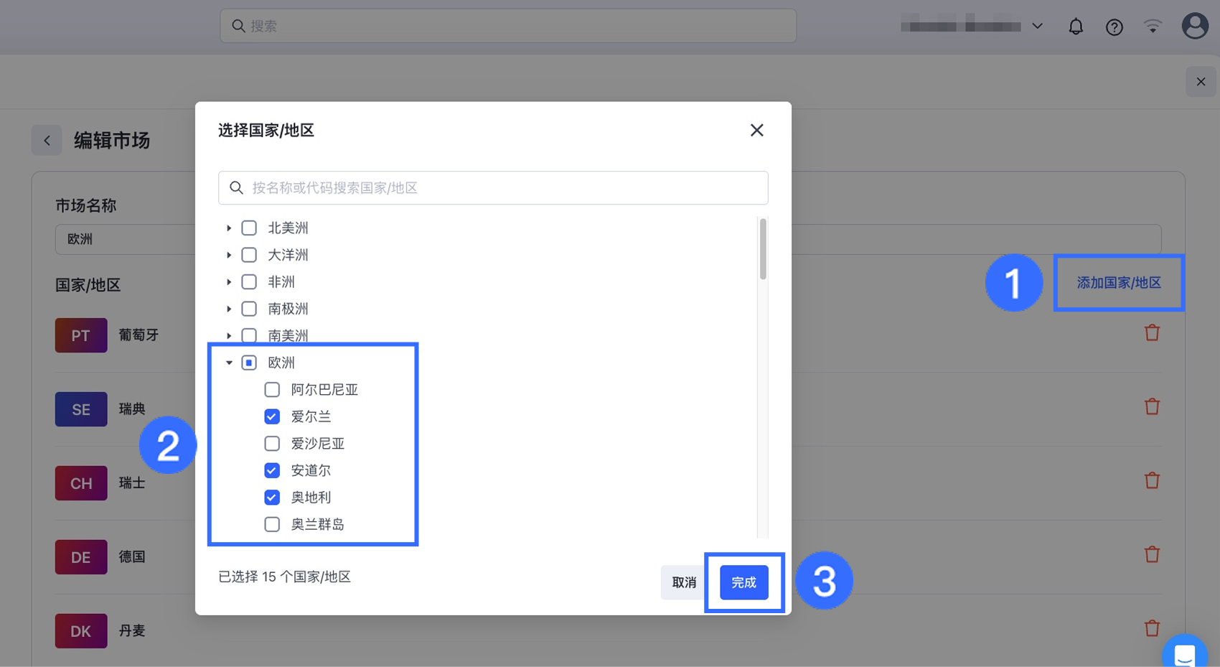Viewport: 1220px width, 667px height.
Task: Click the DE country badge
Action: [x=81, y=557]
